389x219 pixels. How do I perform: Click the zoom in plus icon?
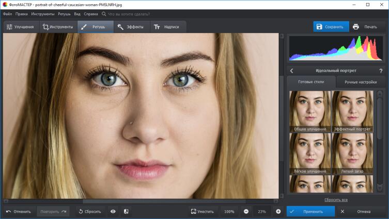pyautogui.click(x=278, y=211)
